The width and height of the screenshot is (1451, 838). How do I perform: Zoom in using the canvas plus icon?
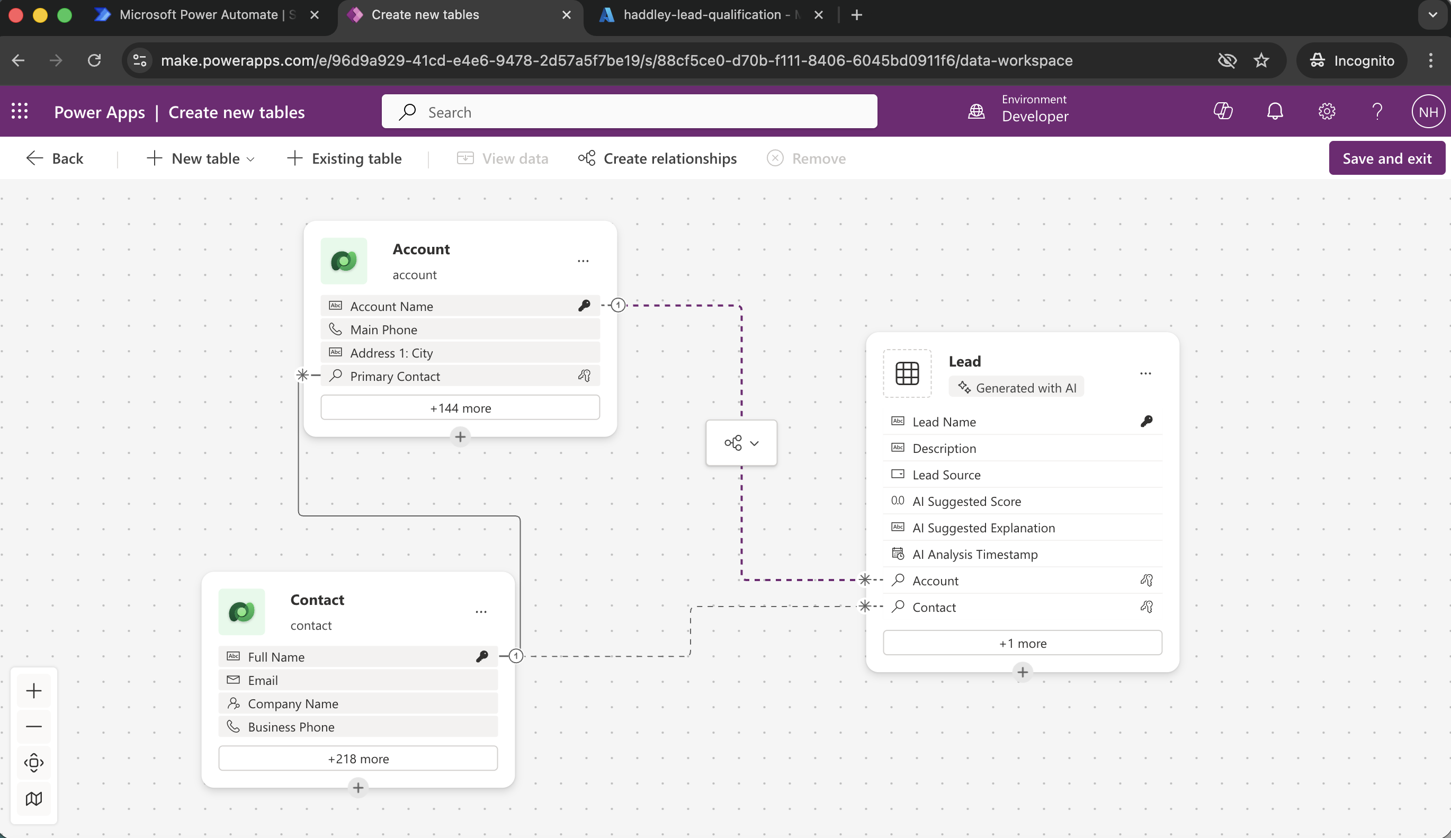coord(34,691)
